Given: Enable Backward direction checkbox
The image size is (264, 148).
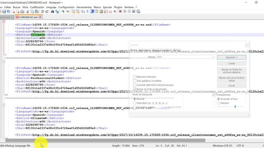Looking at the screenshot, I should click(x=134, y=77).
